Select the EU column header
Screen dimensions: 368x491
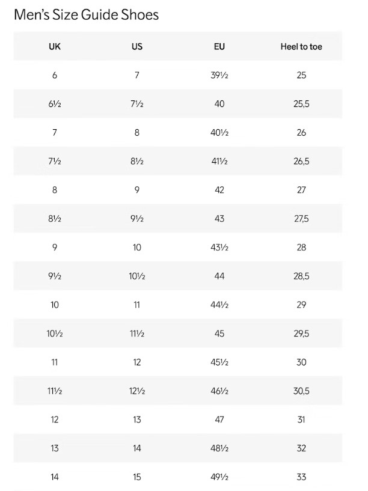point(219,46)
